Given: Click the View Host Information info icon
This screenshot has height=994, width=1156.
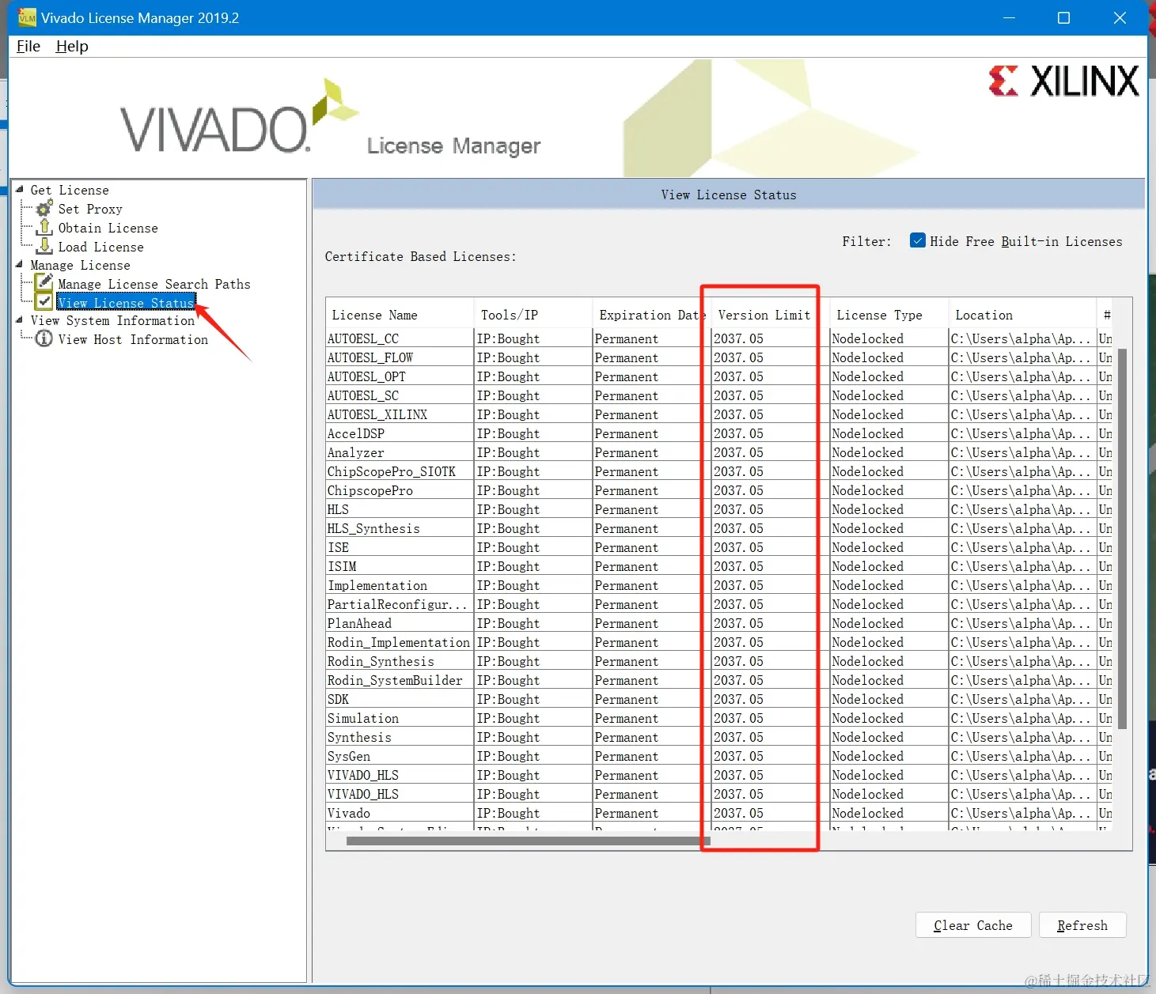Looking at the screenshot, I should [44, 338].
